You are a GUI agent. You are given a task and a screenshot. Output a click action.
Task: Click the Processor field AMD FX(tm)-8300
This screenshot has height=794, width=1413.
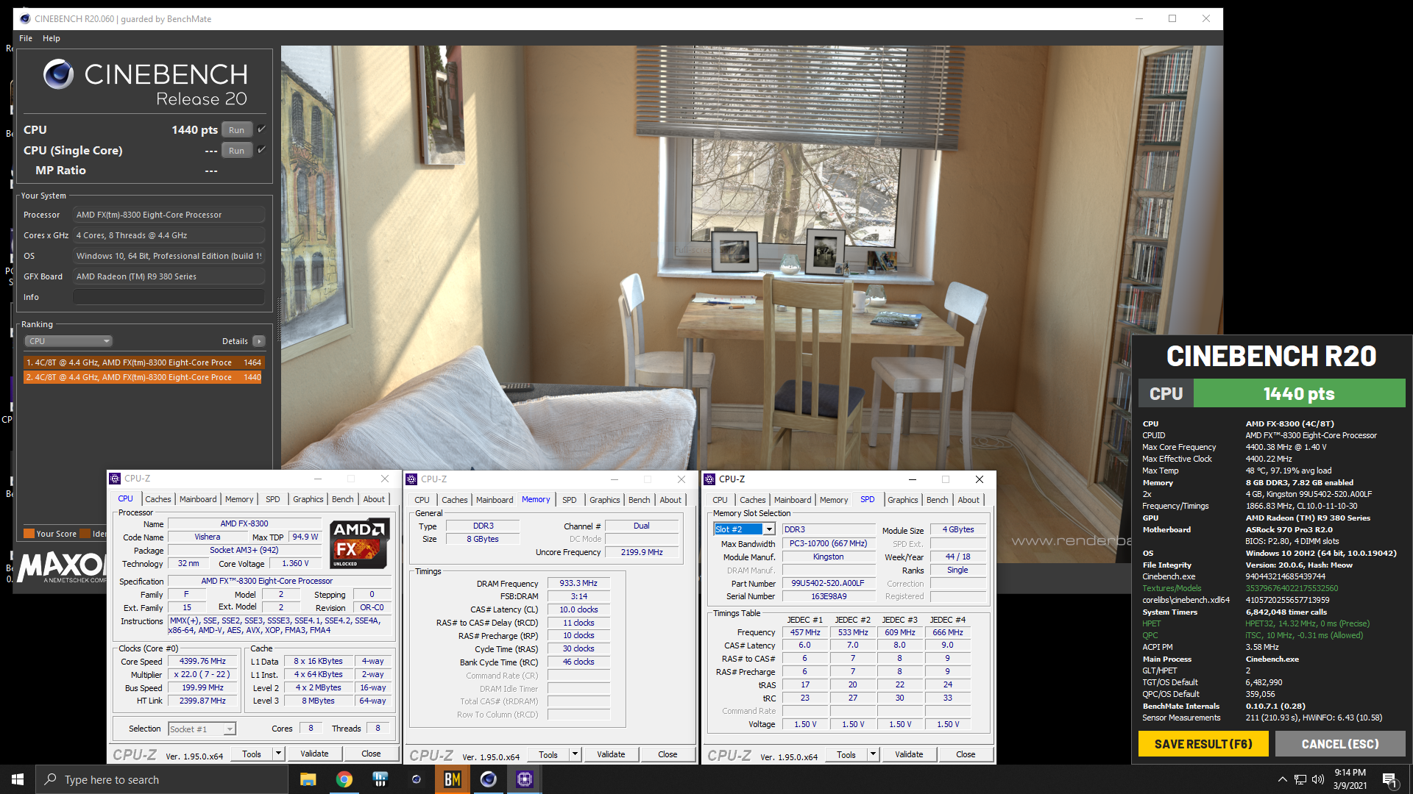[169, 215]
